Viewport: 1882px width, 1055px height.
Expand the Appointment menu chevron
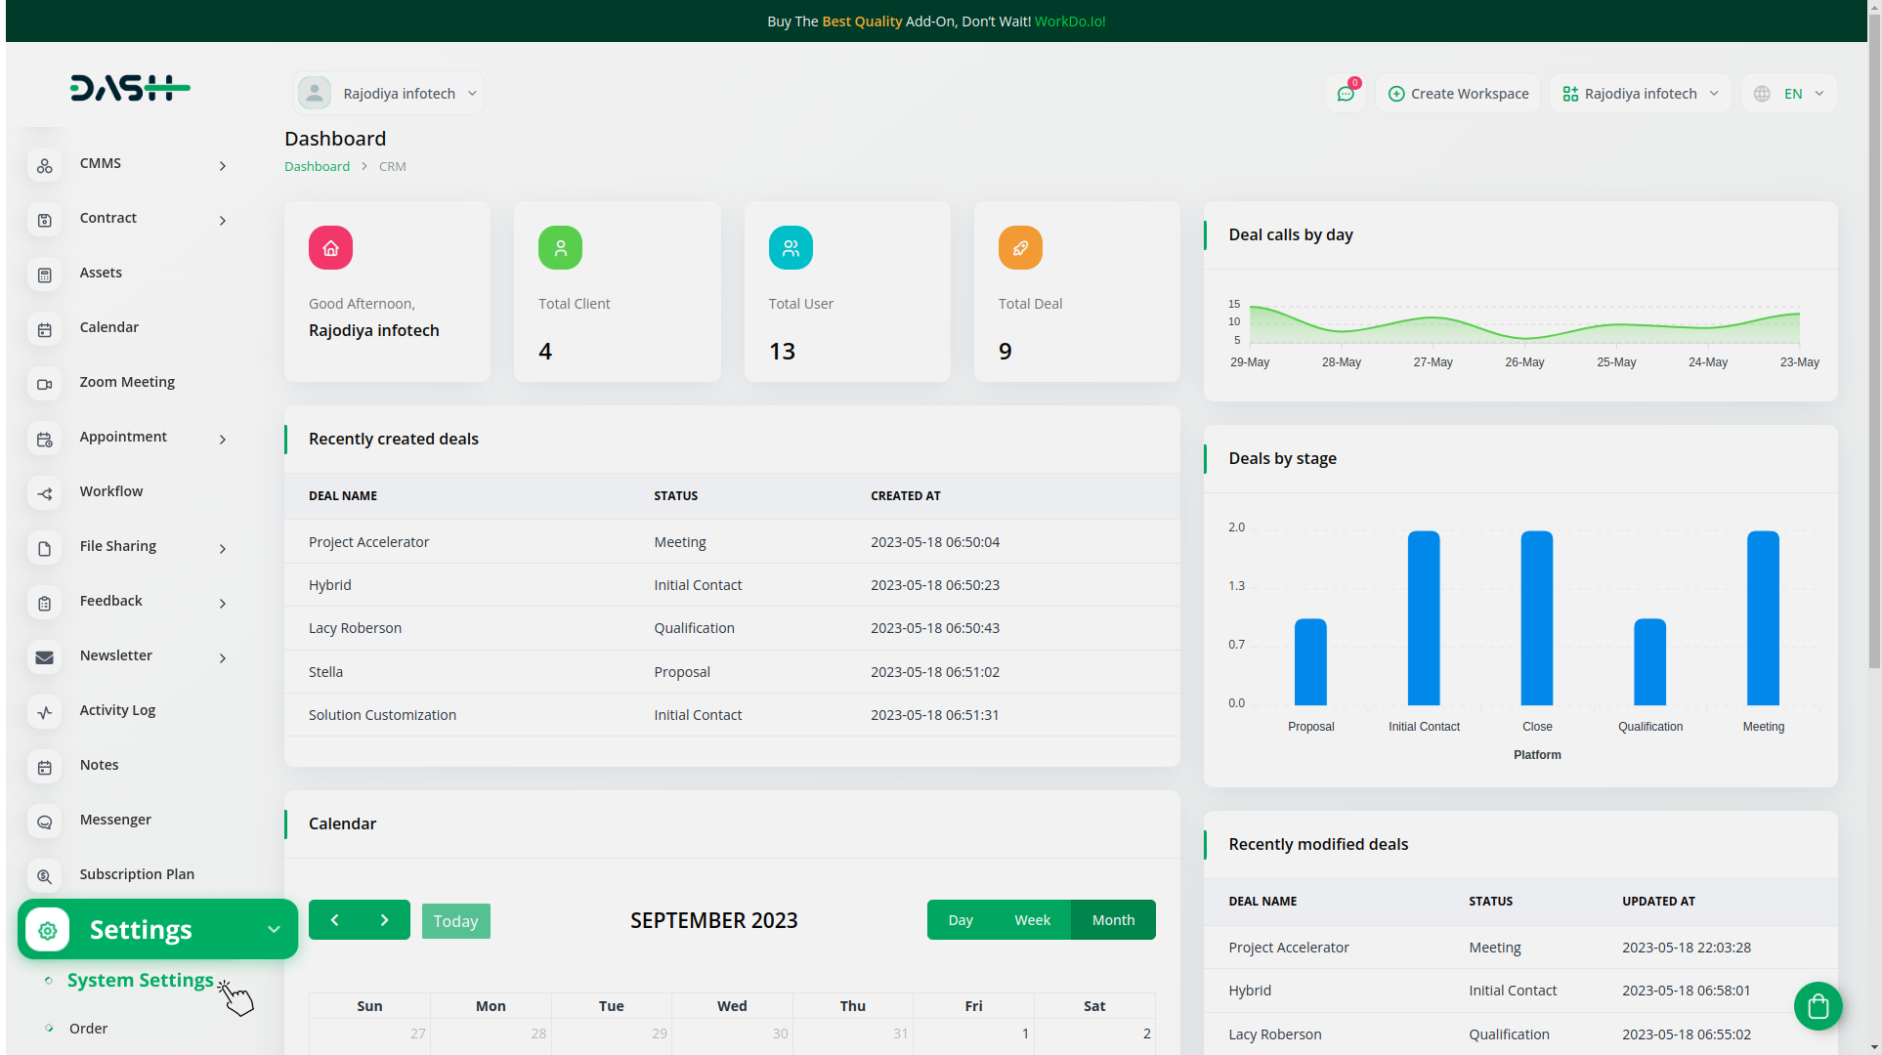click(x=223, y=440)
